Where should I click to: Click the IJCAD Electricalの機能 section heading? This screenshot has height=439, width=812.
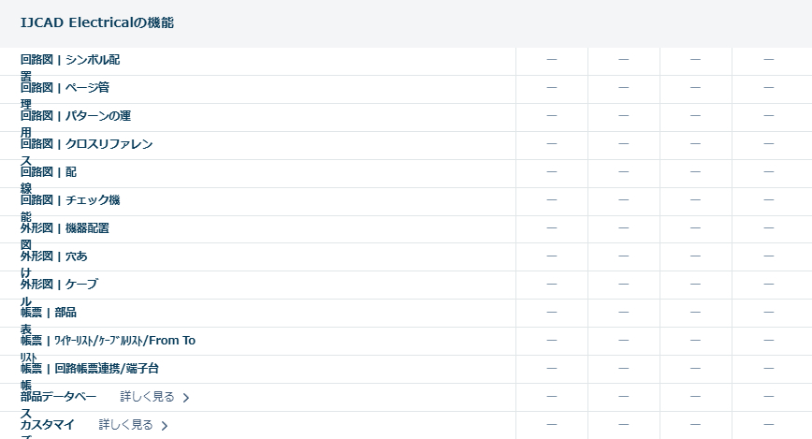pos(97,22)
